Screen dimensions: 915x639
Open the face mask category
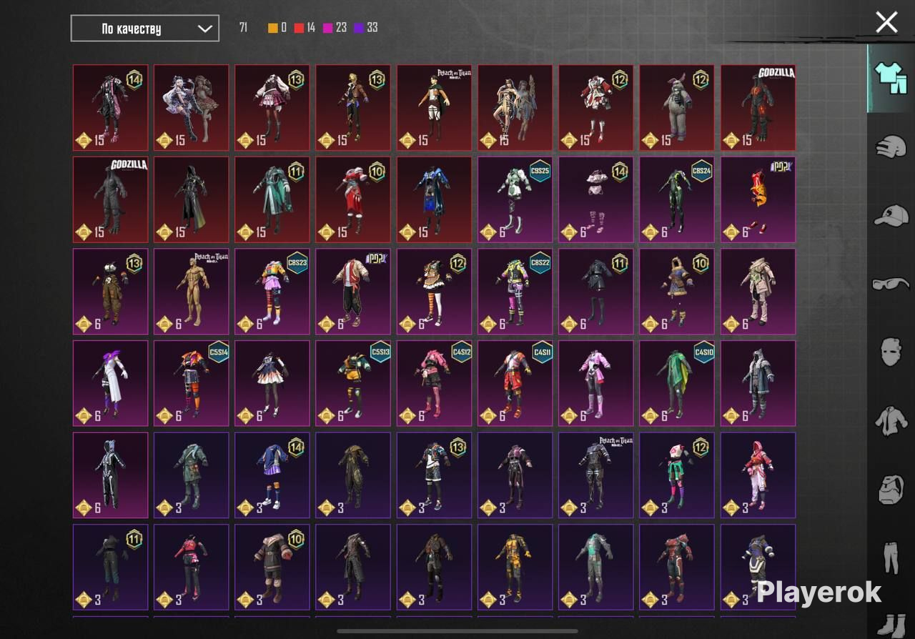(891, 352)
